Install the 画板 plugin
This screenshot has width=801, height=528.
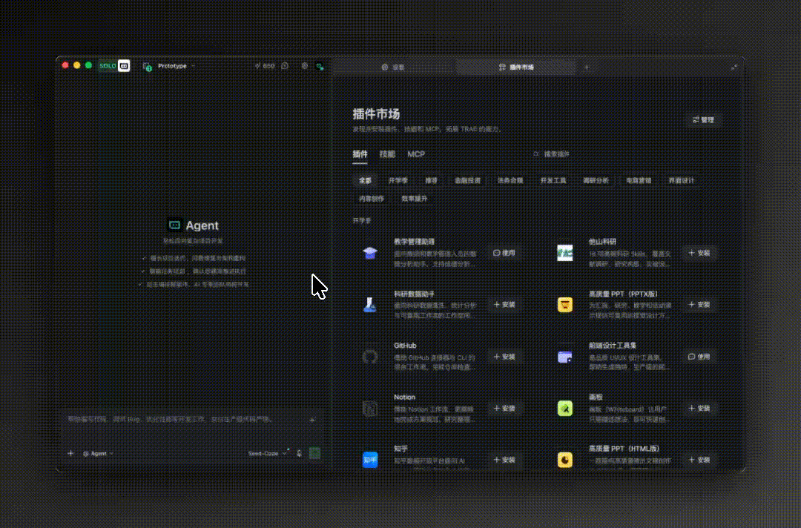click(x=699, y=409)
